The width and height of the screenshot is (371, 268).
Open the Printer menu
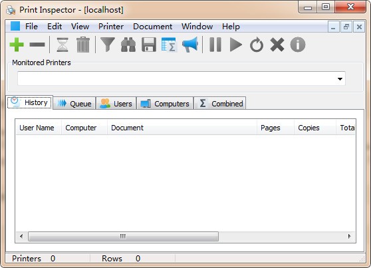111,27
